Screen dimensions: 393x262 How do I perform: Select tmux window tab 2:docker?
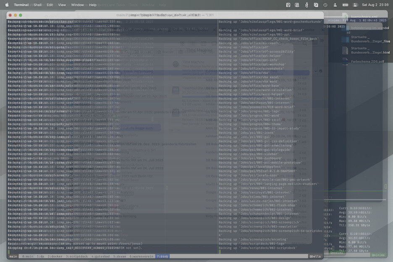tap(55, 256)
